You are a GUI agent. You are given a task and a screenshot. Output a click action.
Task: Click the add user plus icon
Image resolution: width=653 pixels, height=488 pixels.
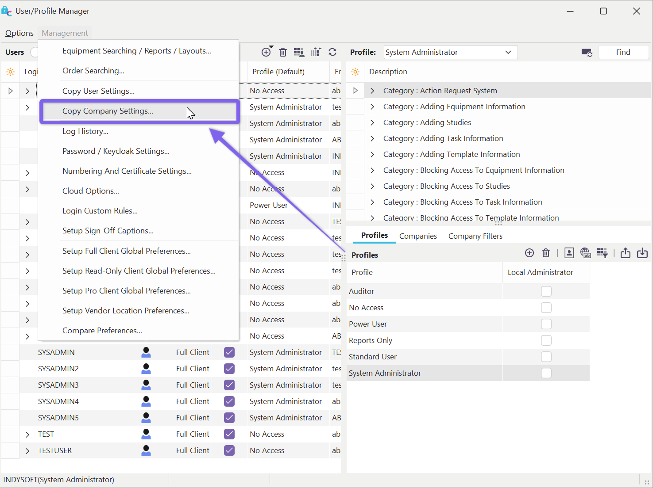[x=266, y=52]
